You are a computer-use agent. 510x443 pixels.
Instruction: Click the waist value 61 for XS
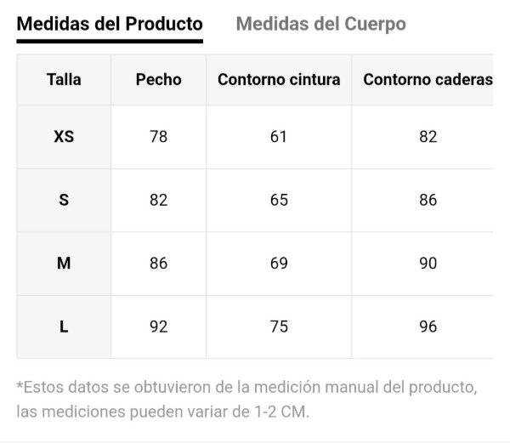tap(279, 136)
